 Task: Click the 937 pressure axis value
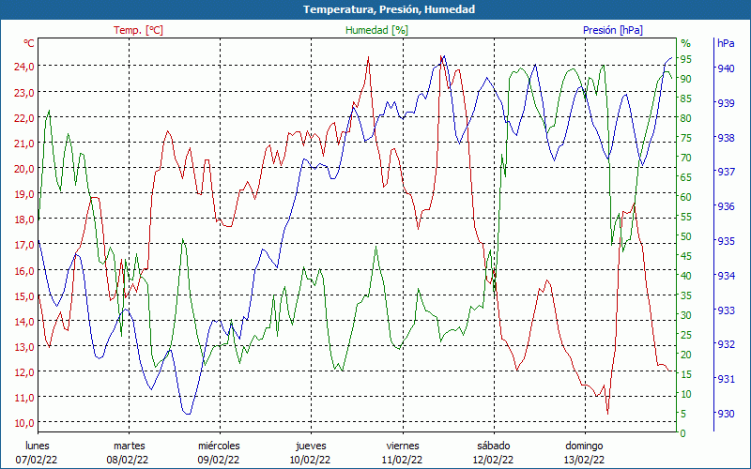point(726,172)
